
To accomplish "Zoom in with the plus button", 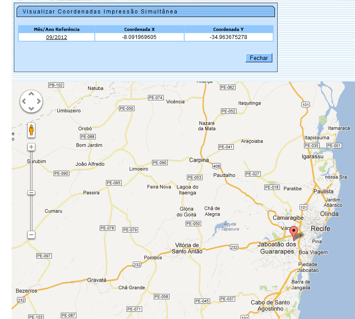I will (31, 147).
